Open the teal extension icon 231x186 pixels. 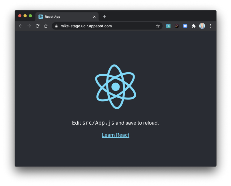tap(168, 26)
